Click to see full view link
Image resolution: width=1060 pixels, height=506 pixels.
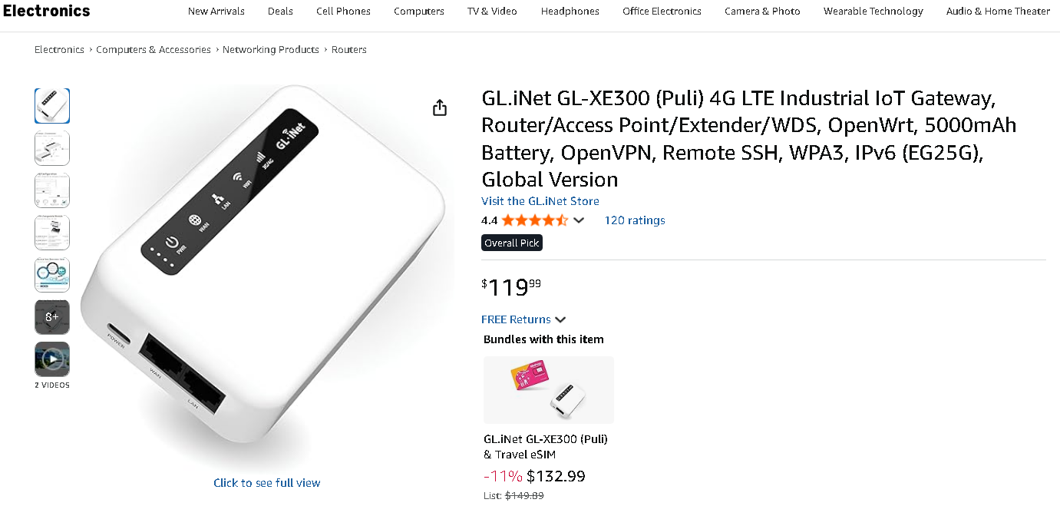click(x=266, y=483)
